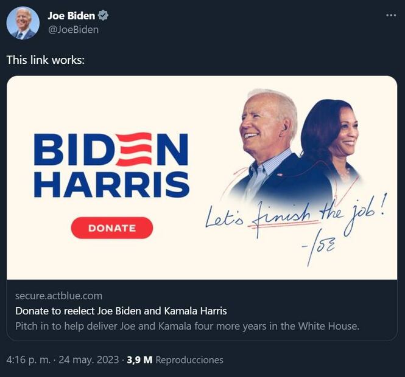
Task: Click the handwritten "Let's finish the job!" text
Action: (295, 214)
